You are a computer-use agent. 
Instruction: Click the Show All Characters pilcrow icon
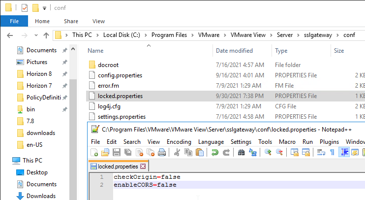[x=332, y=152]
